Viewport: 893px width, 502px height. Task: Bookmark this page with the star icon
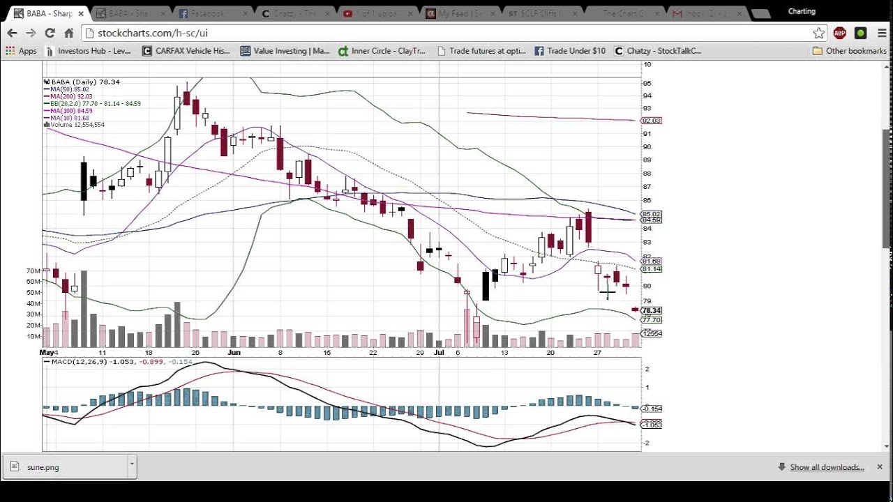(818, 33)
